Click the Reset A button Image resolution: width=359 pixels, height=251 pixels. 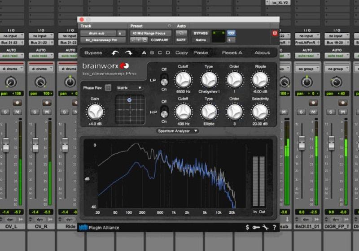click(x=232, y=52)
